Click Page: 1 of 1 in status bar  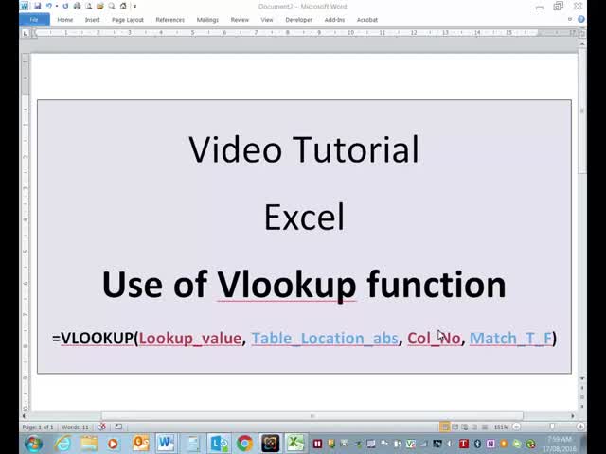(x=38, y=427)
